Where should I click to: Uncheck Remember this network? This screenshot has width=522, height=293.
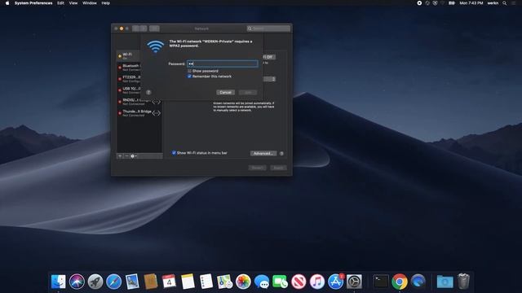click(x=189, y=77)
